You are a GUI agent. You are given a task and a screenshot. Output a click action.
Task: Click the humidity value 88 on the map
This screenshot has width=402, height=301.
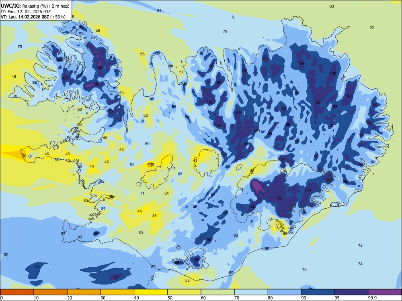(x=171, y=66)
